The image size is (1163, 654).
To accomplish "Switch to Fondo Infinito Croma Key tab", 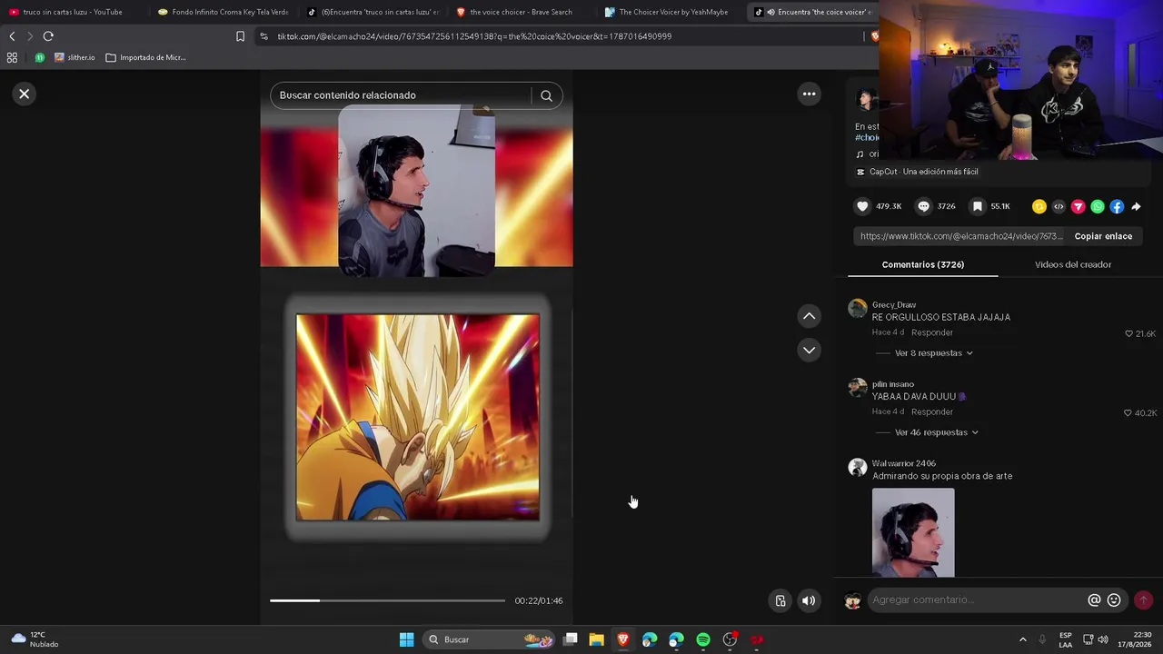I will (223, 12).
